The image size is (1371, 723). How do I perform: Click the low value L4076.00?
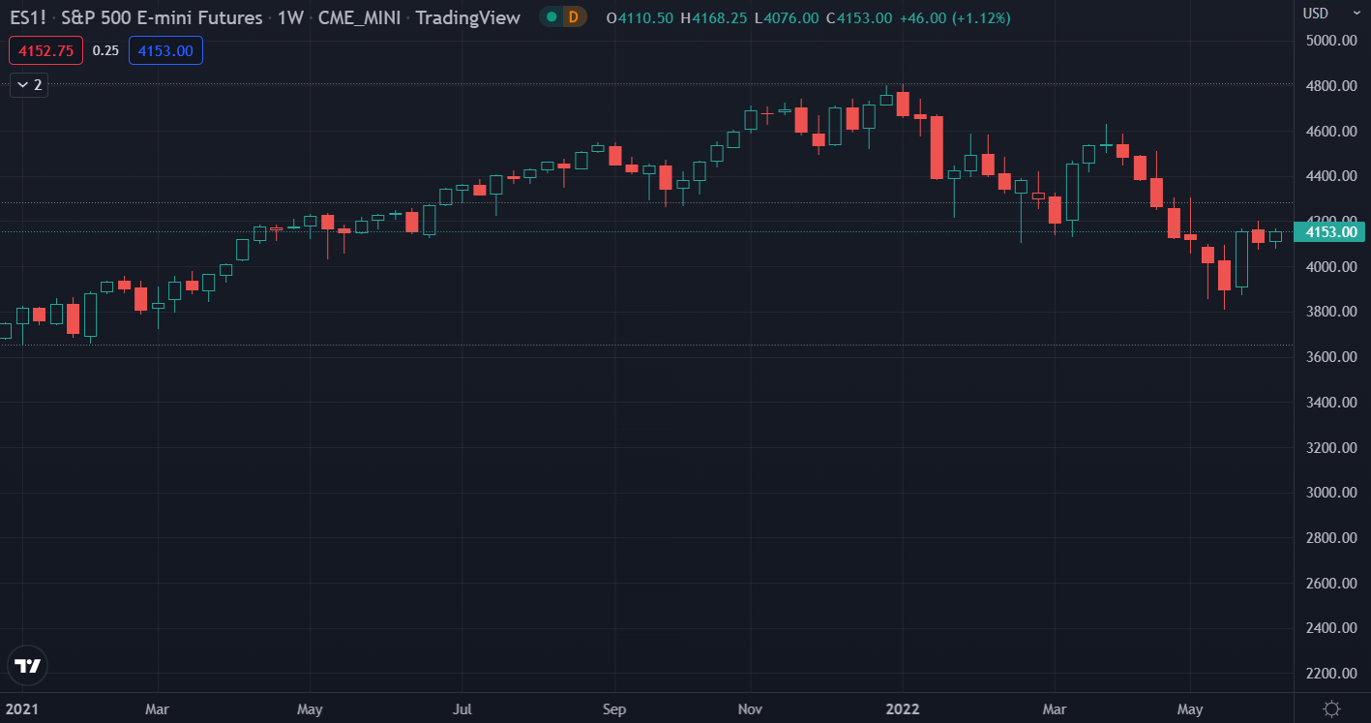786,17
